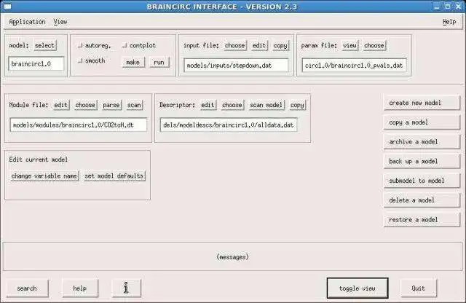Click set model defaults button
Image resolution: width=466 pixels, height=303 pixels.
(x=114, y=176)
